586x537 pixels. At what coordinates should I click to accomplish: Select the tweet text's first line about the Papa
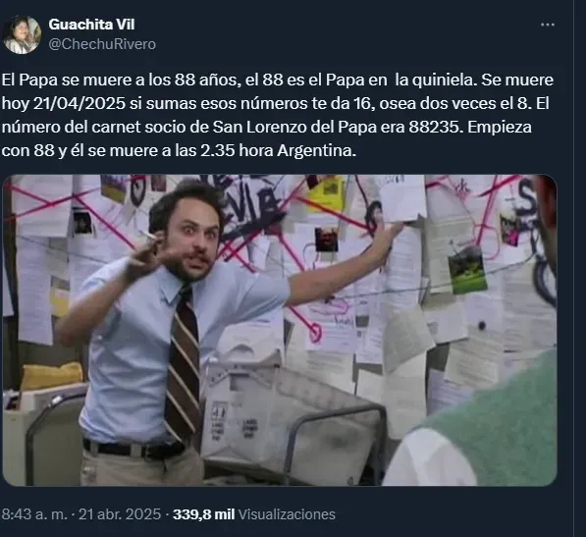(278, 80)
